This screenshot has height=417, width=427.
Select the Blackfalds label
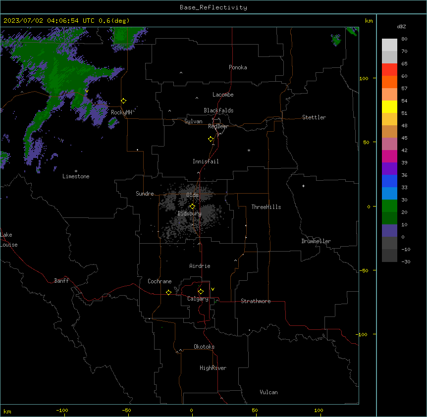[x=218, y=110]
